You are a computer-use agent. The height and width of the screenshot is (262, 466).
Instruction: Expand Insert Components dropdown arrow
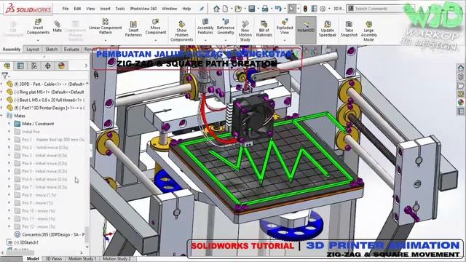(38, 40)
